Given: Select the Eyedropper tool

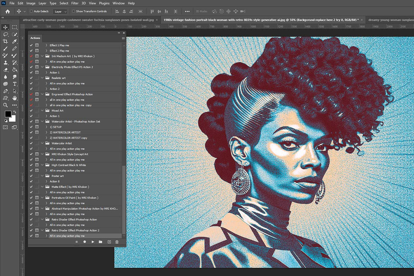Looking at the screenshot, I should (14, 41).
